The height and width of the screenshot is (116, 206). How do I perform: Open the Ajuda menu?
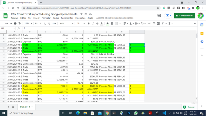[x=90, y=18]
